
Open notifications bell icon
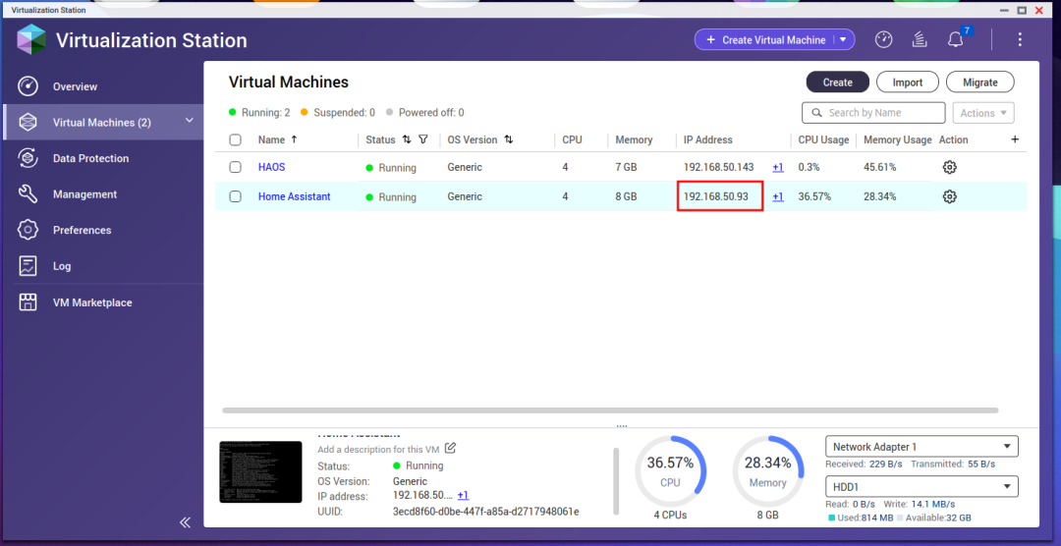pyautogui.click(x=955, y=40)
